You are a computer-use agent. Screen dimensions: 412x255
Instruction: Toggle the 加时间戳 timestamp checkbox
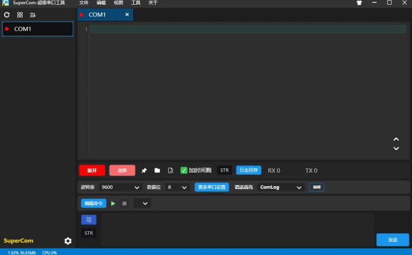coord(184,171)
